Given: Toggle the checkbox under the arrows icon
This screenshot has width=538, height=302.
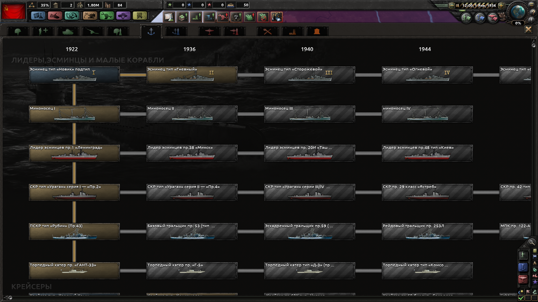Looking at the screenshot, I should (x=535, y=298).
